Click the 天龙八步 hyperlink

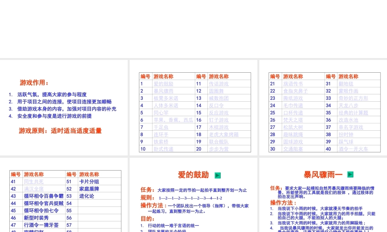click(348, 106)
